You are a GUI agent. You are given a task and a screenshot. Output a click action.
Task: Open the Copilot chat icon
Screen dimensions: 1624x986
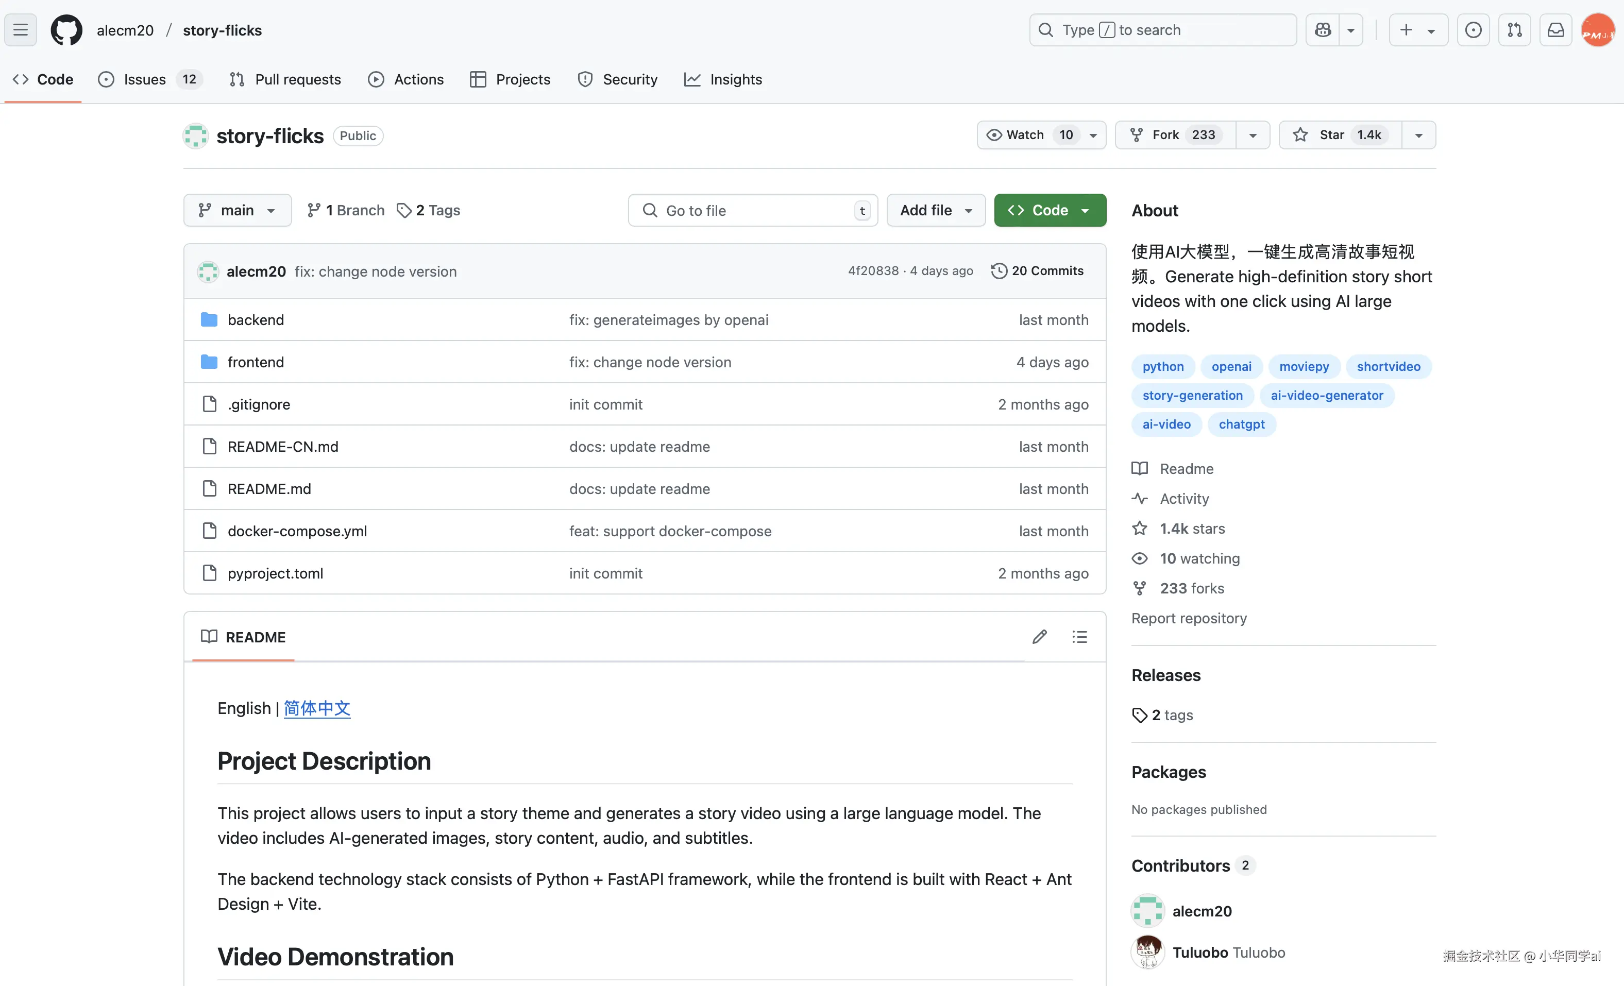coord(1322,30)
